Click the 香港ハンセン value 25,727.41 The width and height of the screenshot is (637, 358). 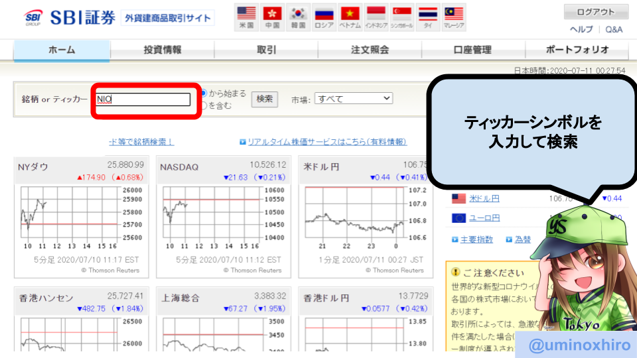point(125,296)
